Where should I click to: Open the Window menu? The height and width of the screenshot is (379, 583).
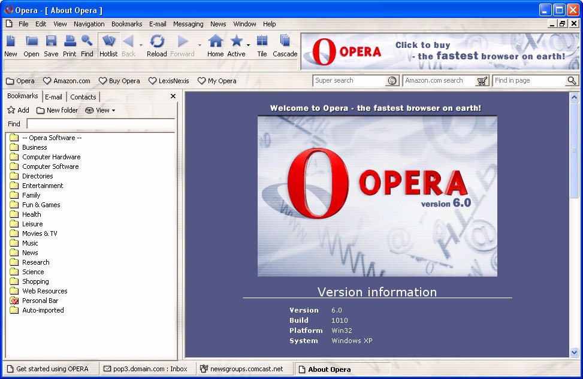(x=244, y=24)
